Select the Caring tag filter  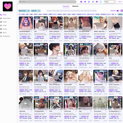69,14
